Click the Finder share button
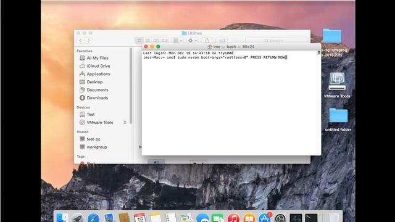 point(207,40)
